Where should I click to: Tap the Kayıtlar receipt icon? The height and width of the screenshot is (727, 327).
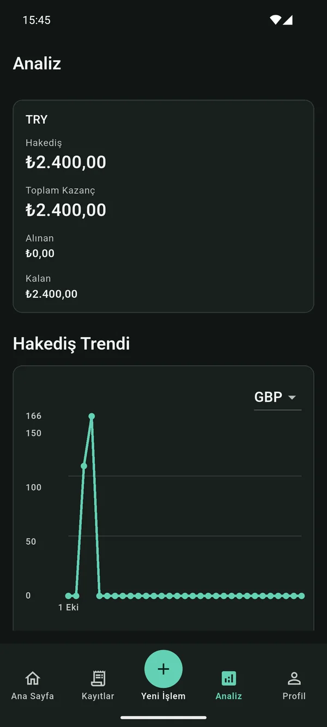click(x=98, y=678)
